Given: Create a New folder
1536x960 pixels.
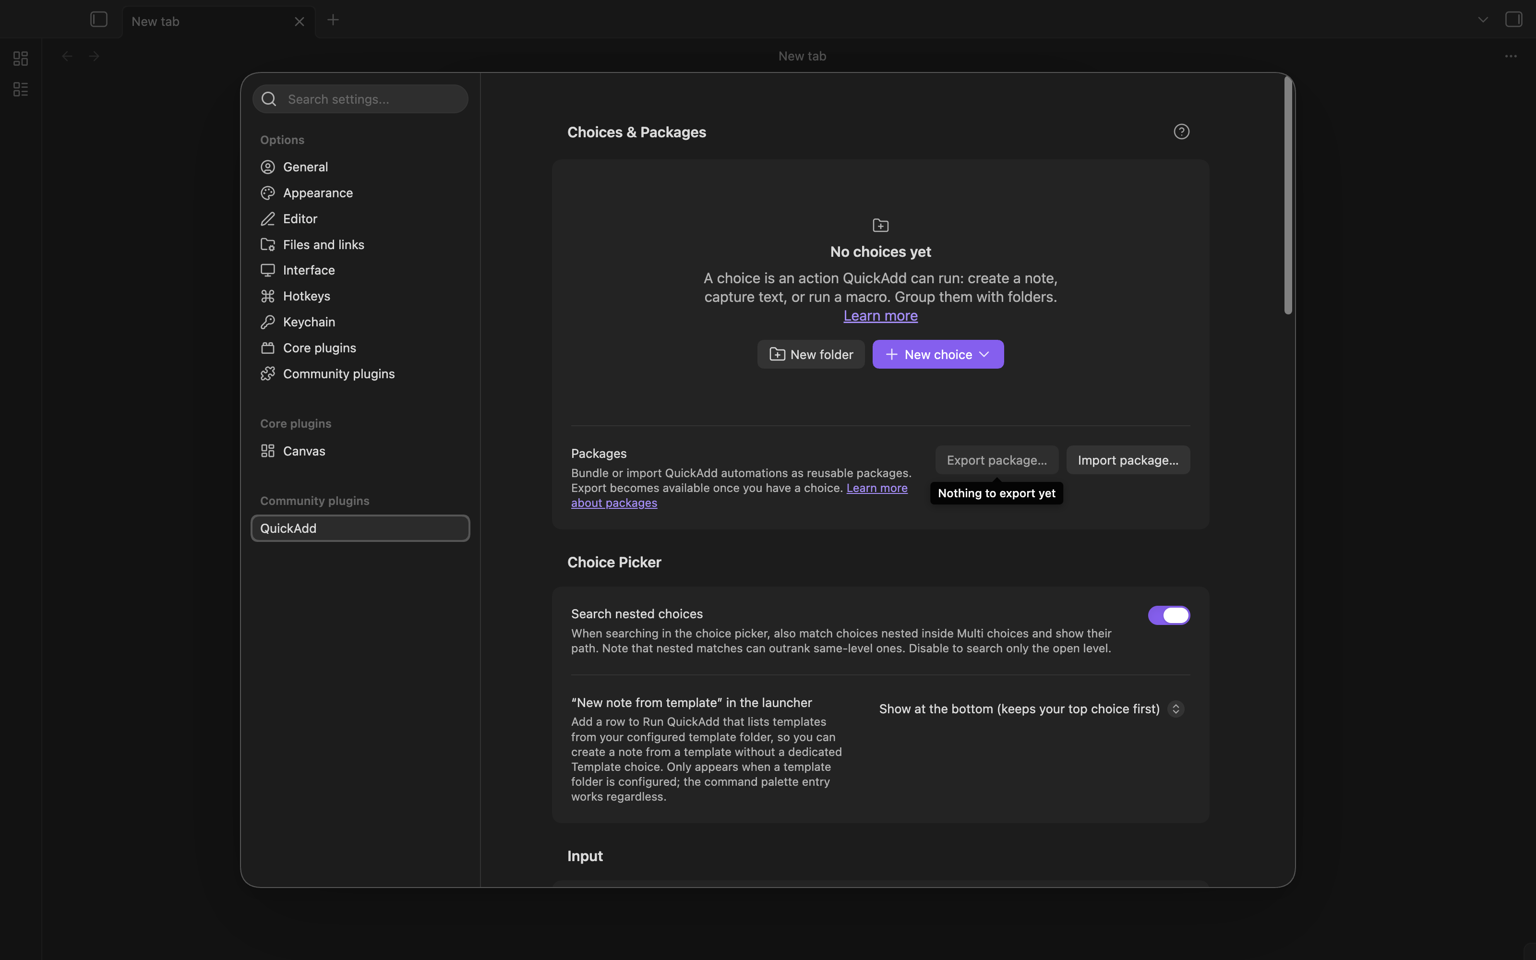Looking at the screenshot, I should 811,354.
